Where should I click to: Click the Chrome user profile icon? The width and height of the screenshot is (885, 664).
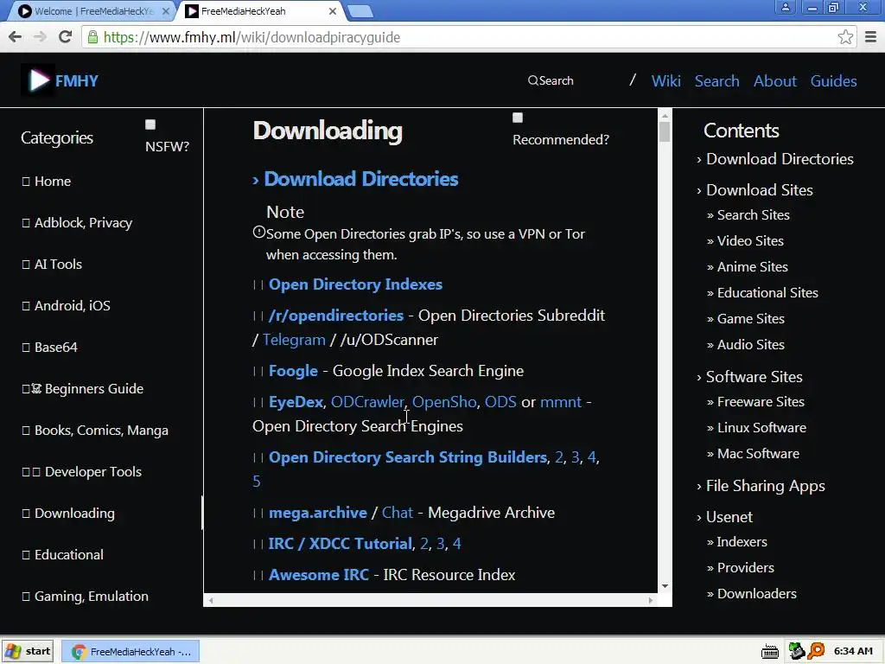tap(785, 7)
